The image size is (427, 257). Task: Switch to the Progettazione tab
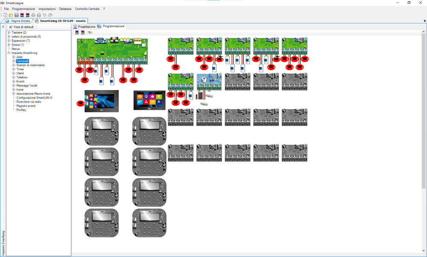(84, 26)
